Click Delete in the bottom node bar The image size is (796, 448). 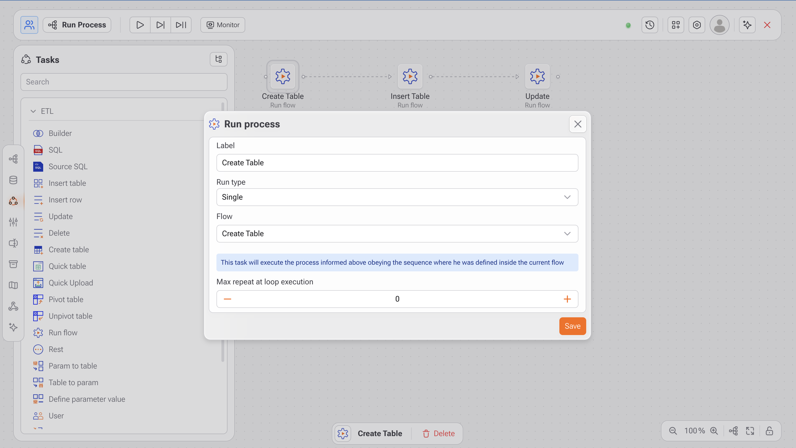438,433
